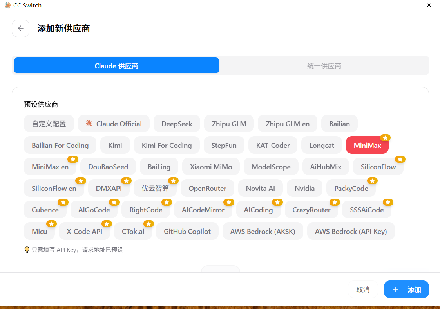Select the AiHubMix preset
Image resolution: width=440 pixels, height=309 pixels.
[x=326, y=167]
